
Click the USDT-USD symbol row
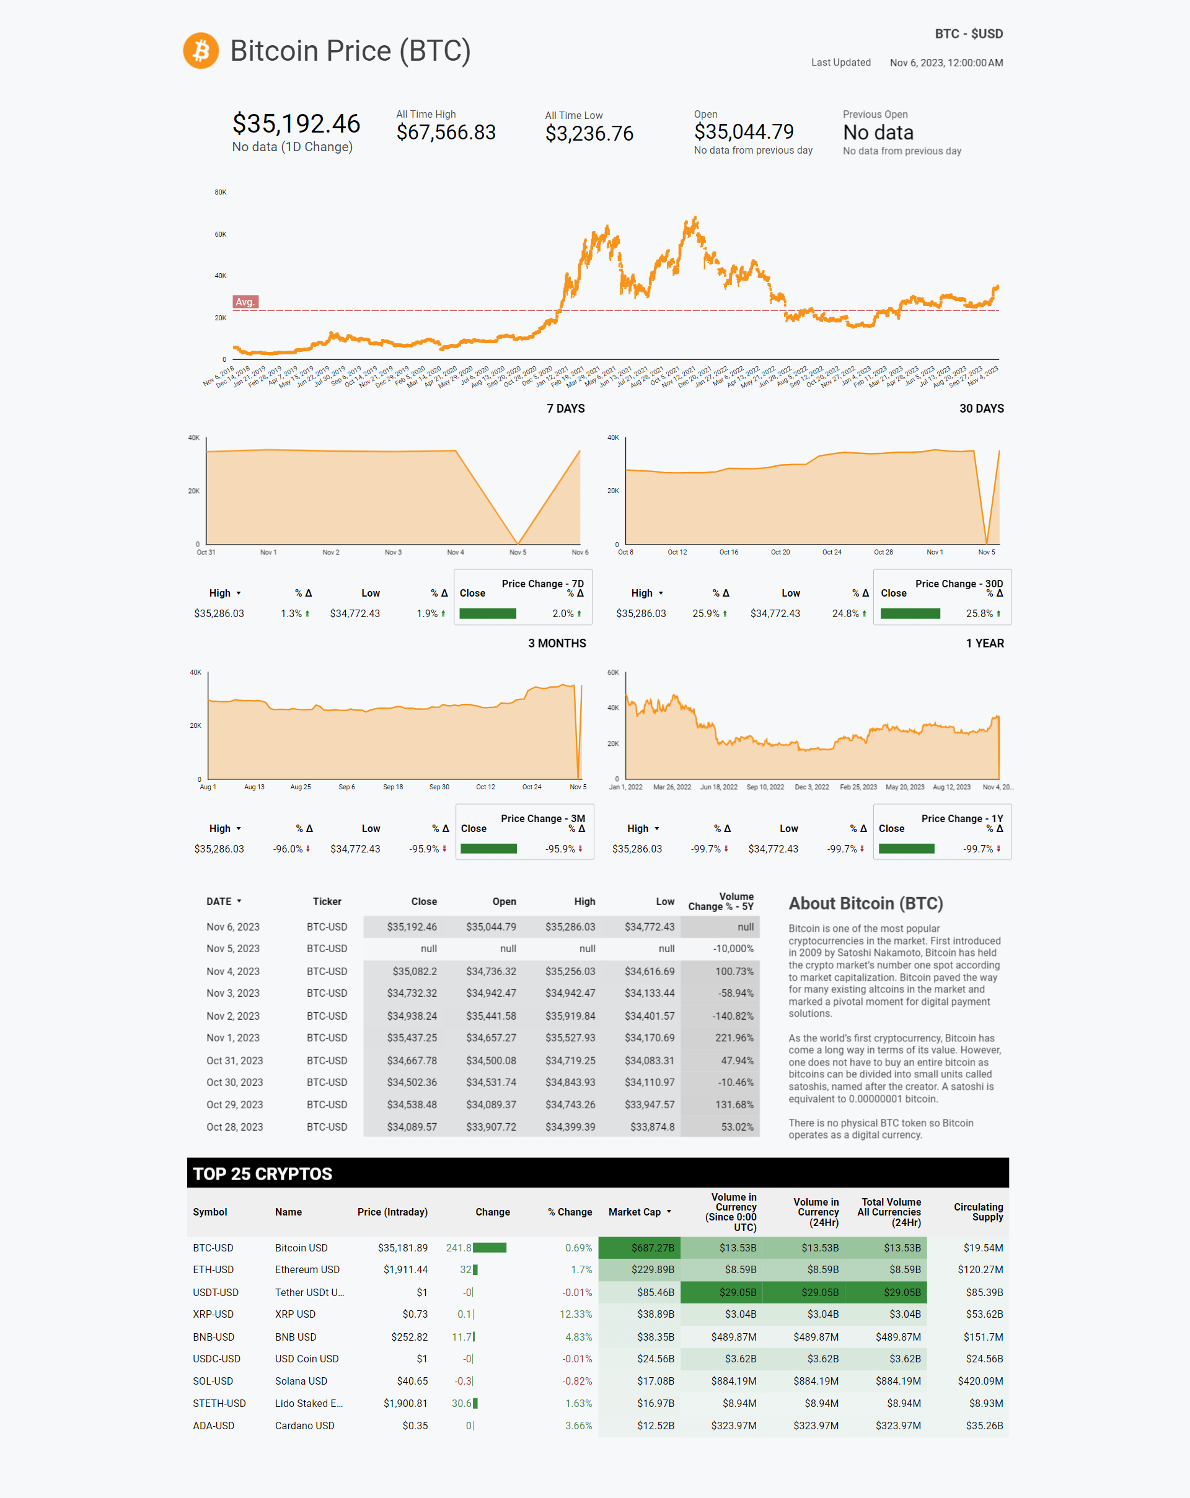tap(216, 1292)
